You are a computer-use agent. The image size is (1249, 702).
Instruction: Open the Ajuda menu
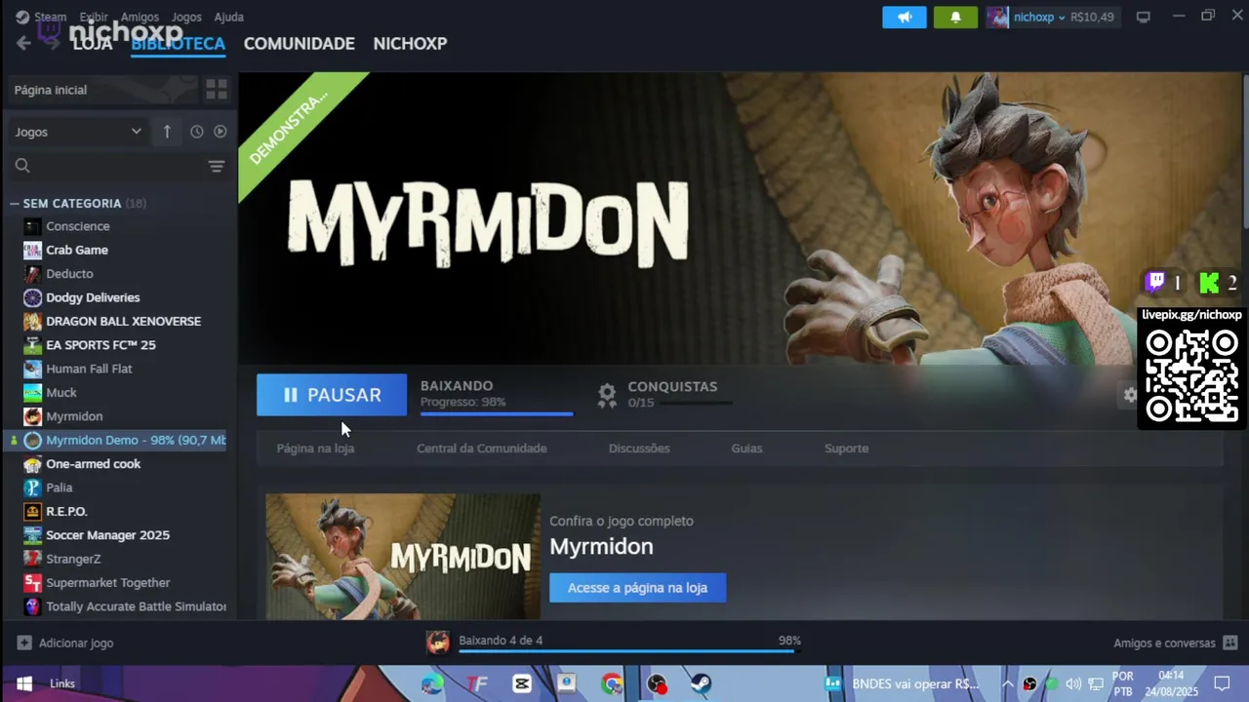tap(228, 17)
